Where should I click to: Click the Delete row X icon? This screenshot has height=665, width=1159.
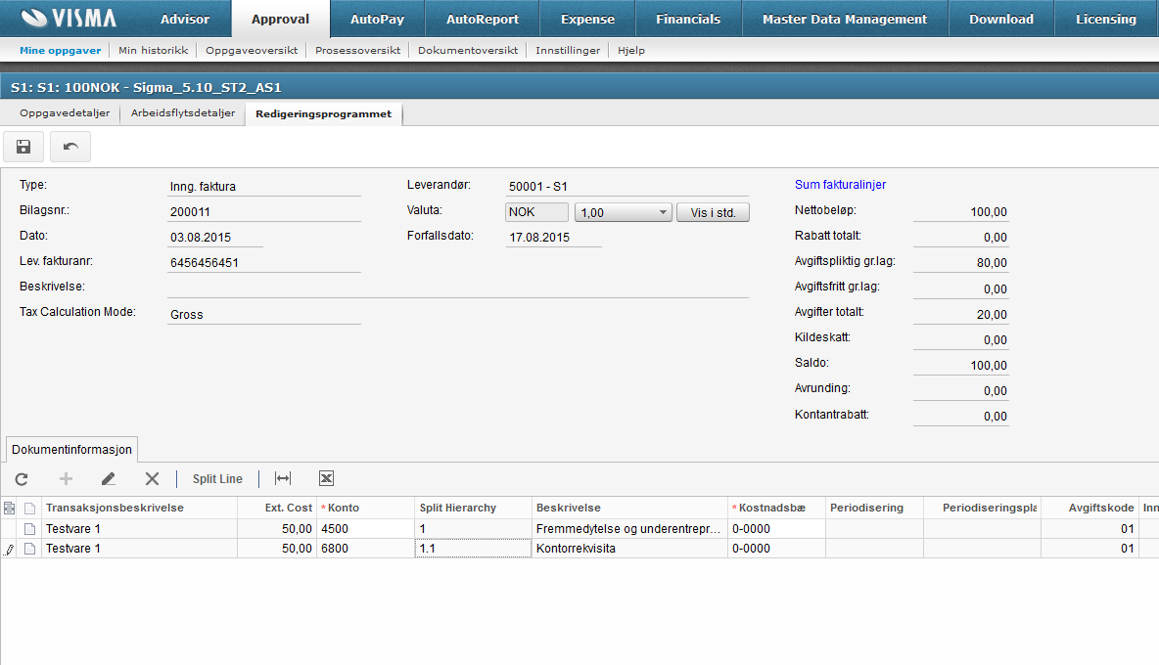pyautogui.click(x=153, y=479)
